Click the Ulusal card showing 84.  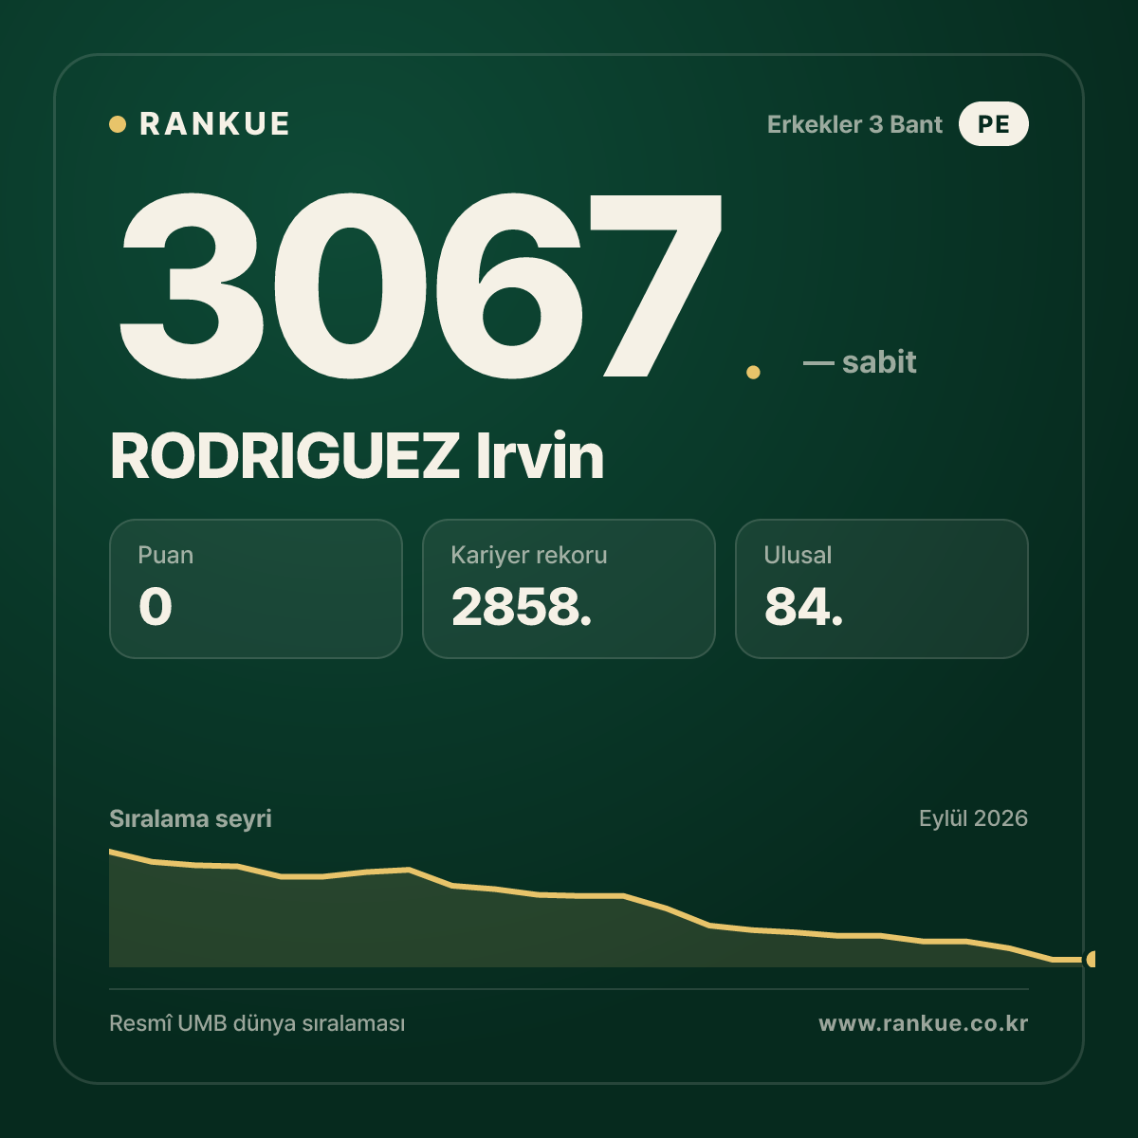(882, 589)
